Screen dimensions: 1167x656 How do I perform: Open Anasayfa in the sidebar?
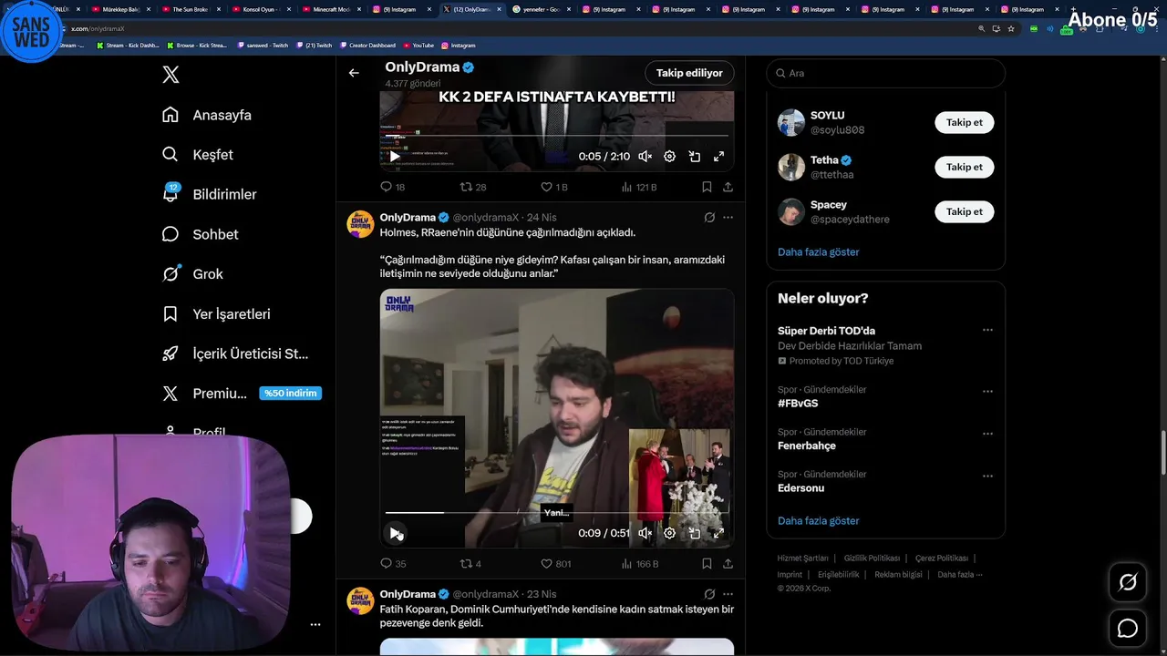(x=207, y=115)
